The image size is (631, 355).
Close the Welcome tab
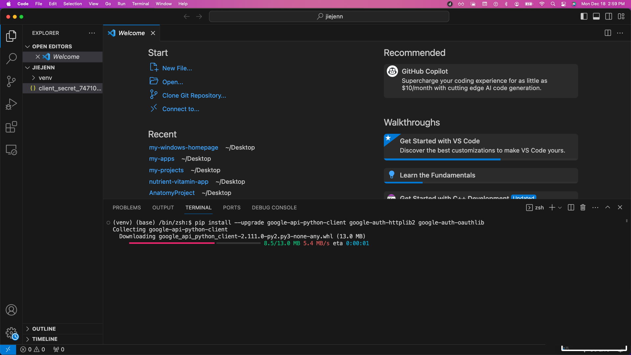pos(153,33)
